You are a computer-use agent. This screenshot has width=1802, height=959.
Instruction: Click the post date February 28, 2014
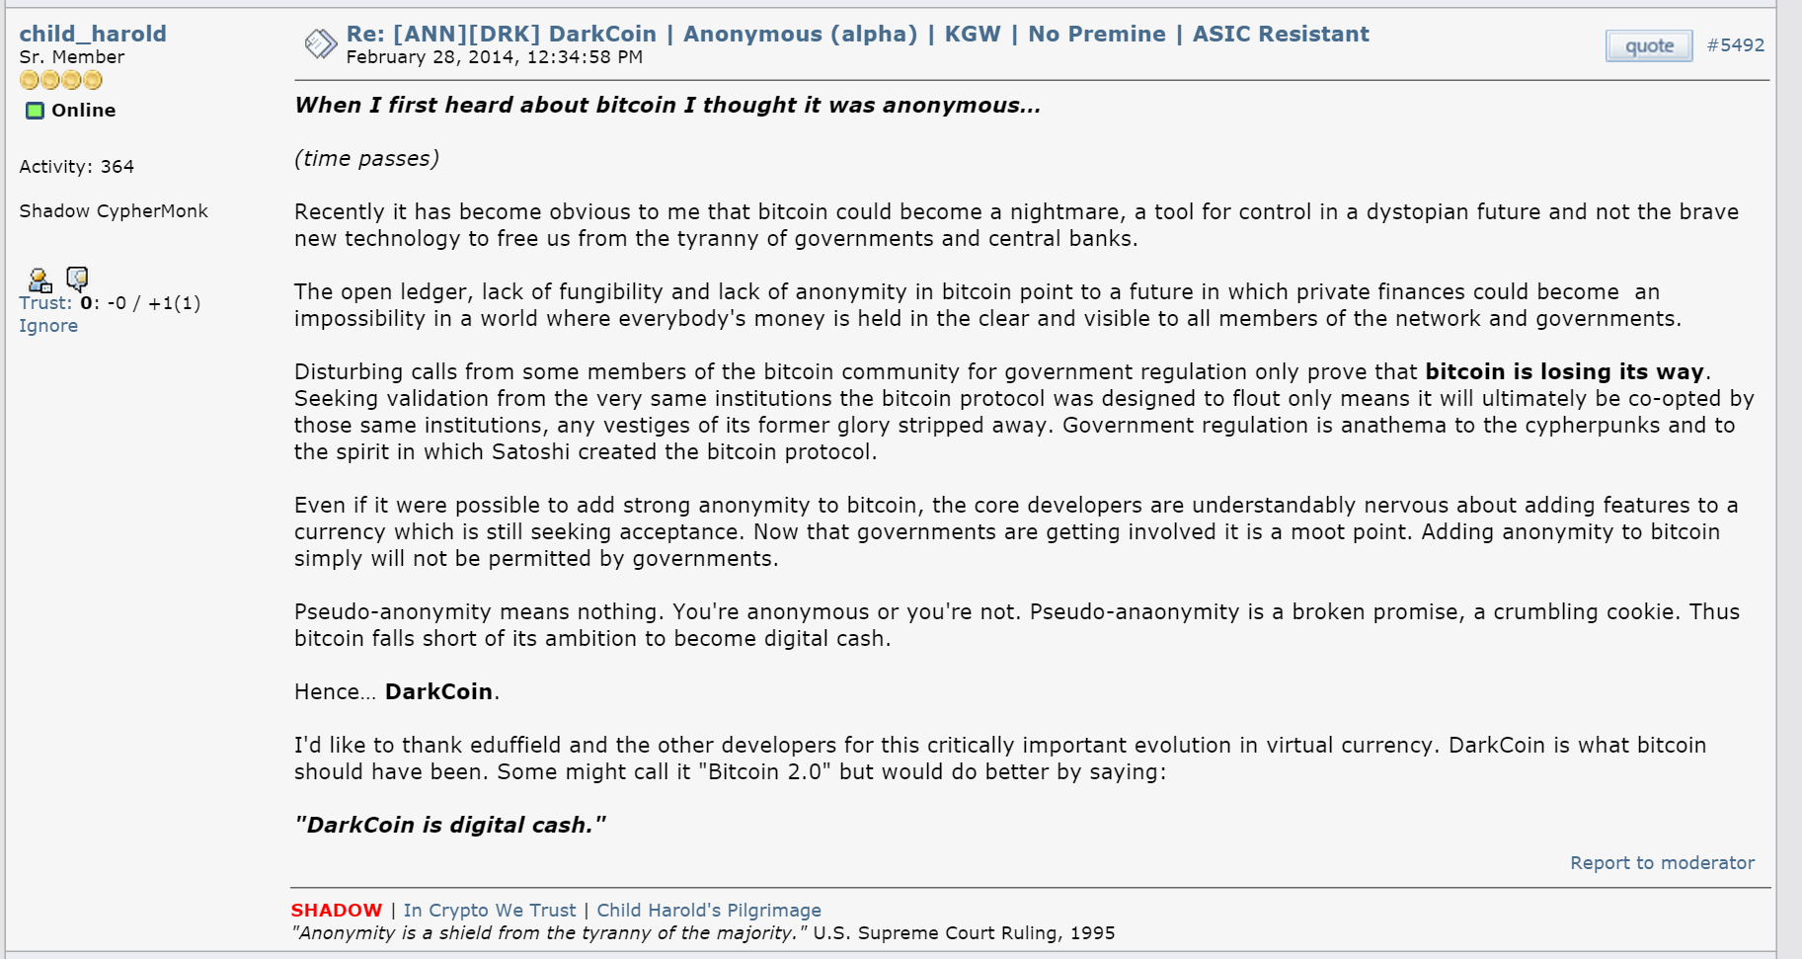point(495,57)
